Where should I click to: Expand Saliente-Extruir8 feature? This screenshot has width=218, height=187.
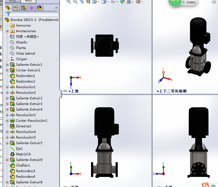[7, 183]
